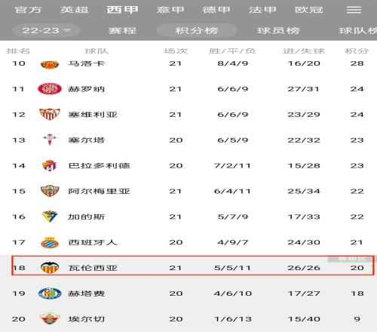Tap the Celta (塞尔塔) club crest
377x332 pixels.
point(50,140)
